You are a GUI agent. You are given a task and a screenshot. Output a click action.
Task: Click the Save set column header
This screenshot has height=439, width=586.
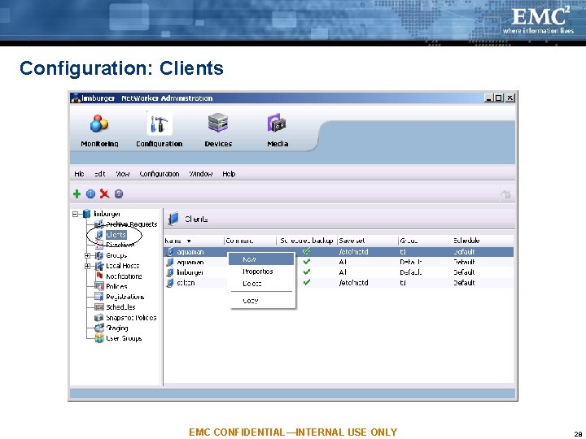pyautogui.click(x=368, y=241)
